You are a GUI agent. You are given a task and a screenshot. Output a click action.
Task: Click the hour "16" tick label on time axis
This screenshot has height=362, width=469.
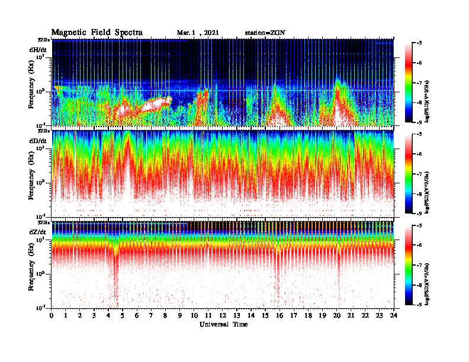click(x=280, y=315)
